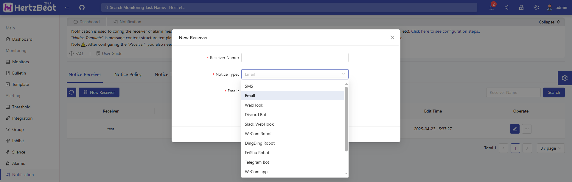Open the configuration steps link

click(x=445, y=31)
